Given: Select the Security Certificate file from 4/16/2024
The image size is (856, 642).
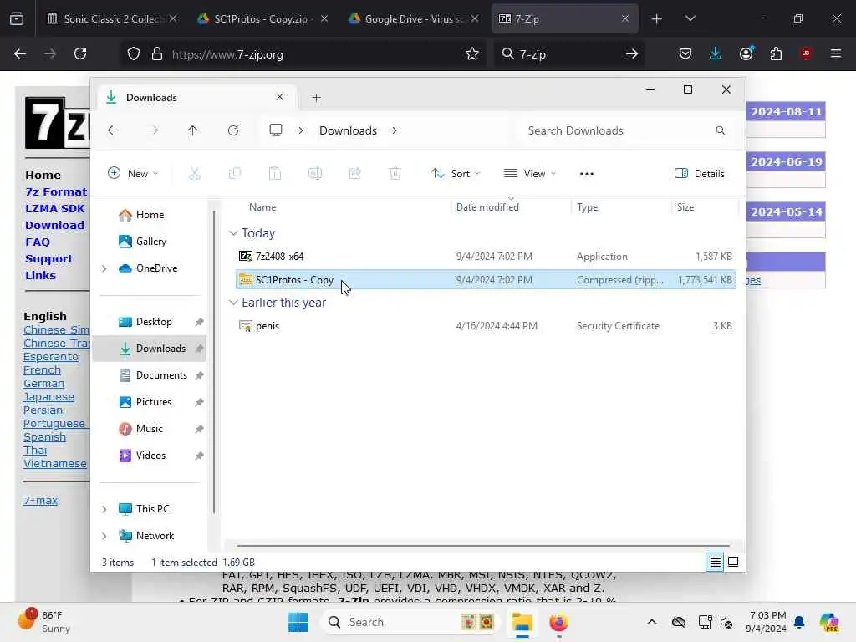Looking at the screenshot, I should (x=486, y=326).
